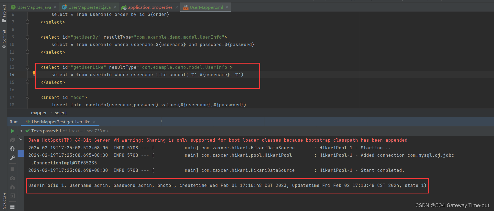Click 'values(#{username},#{password})' on line 18
Screen dimensions: 494x211
204,105
